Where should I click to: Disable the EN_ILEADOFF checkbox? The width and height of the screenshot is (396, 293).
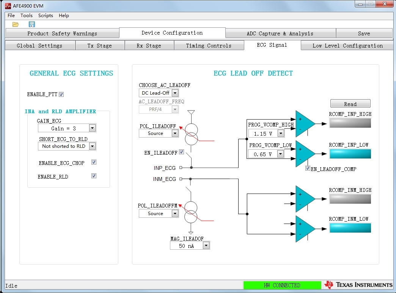[181, 152]
